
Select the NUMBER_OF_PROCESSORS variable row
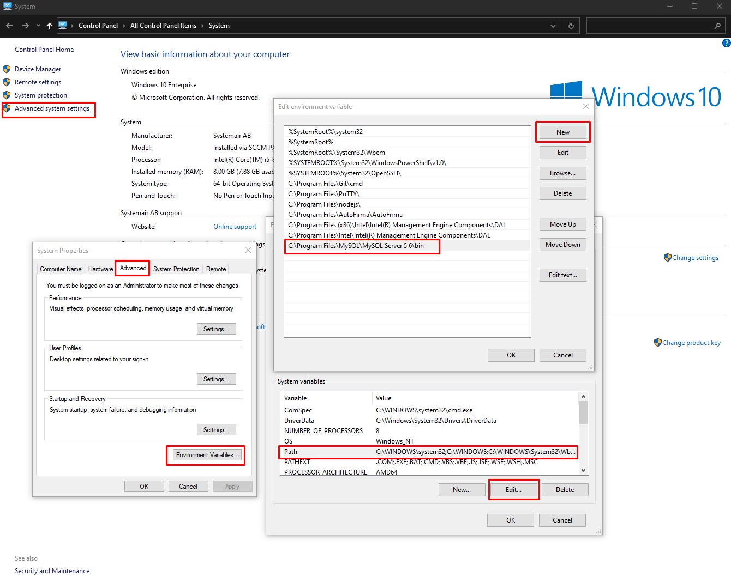coord(429,431)
